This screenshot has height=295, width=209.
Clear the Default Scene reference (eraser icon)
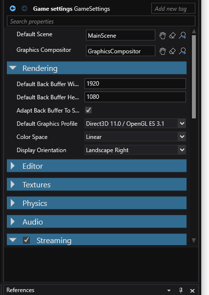tap(172, 35)
